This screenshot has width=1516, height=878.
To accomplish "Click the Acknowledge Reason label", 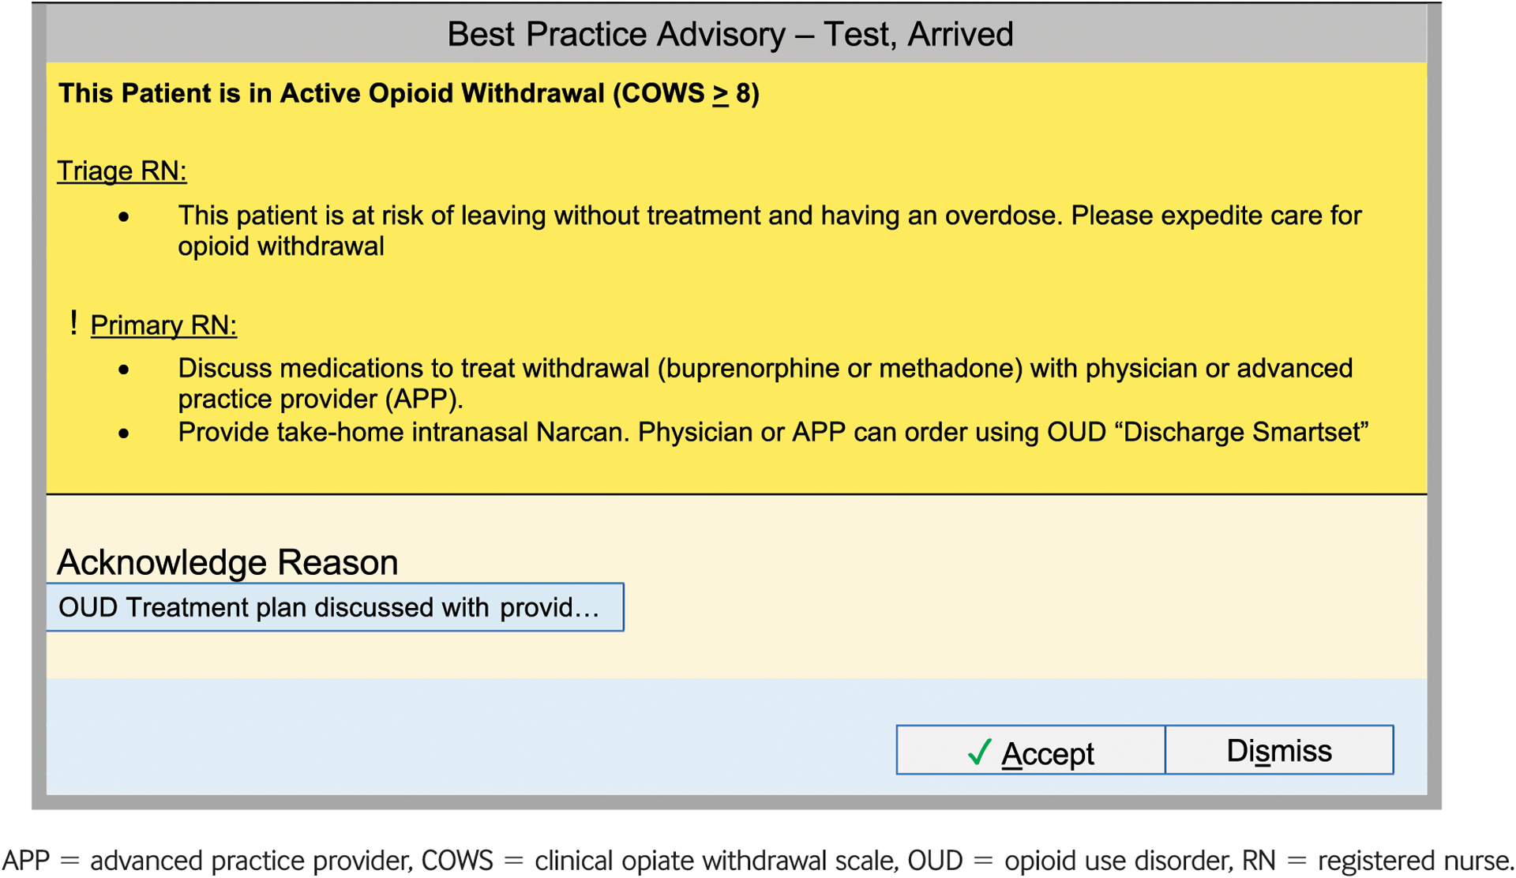I will (x=227, y=562).
